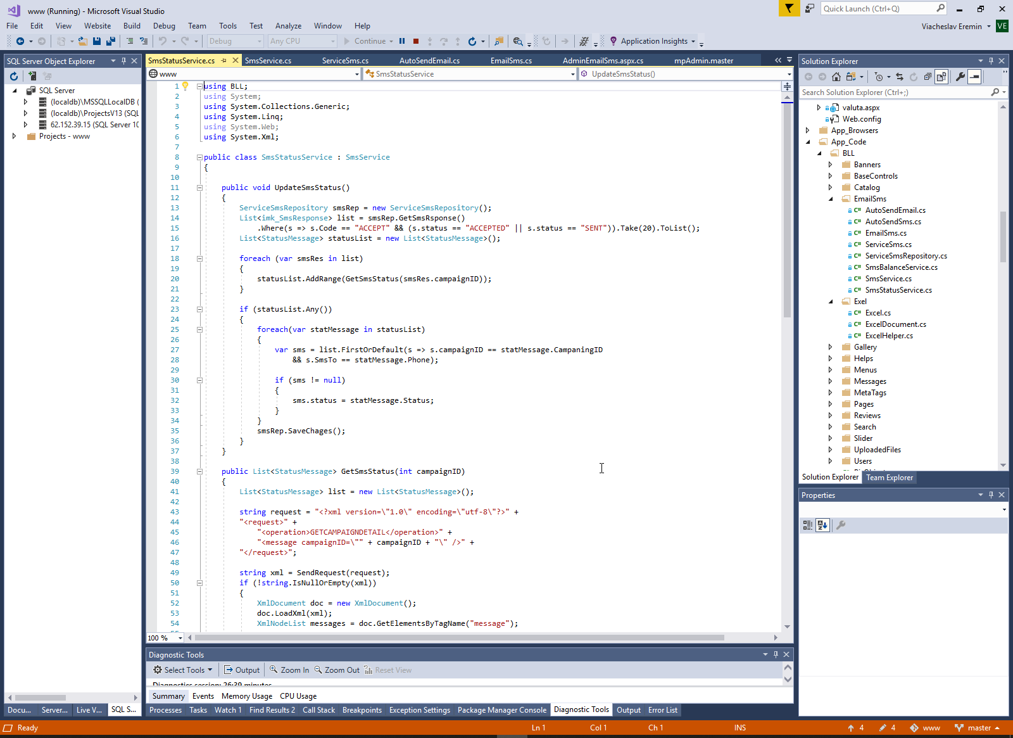Click the Zoom Out icon in Diagnostic Tools
The height and width of the screenshot is (738, 1013).
coord(318,670)
